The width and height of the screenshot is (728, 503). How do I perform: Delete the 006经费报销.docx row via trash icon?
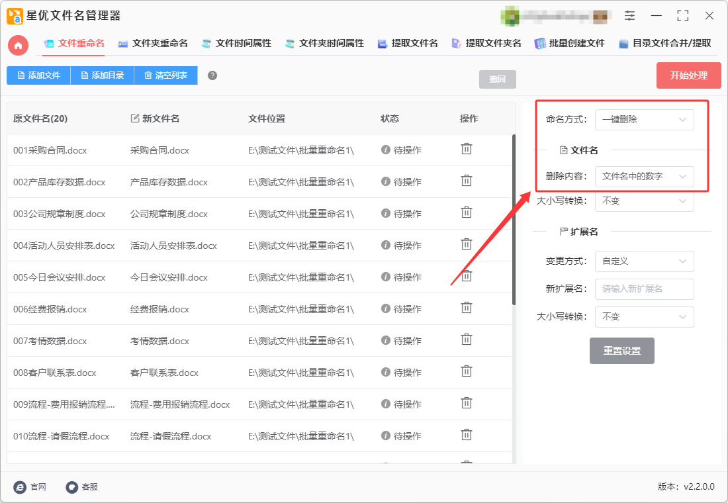[466, 308]
